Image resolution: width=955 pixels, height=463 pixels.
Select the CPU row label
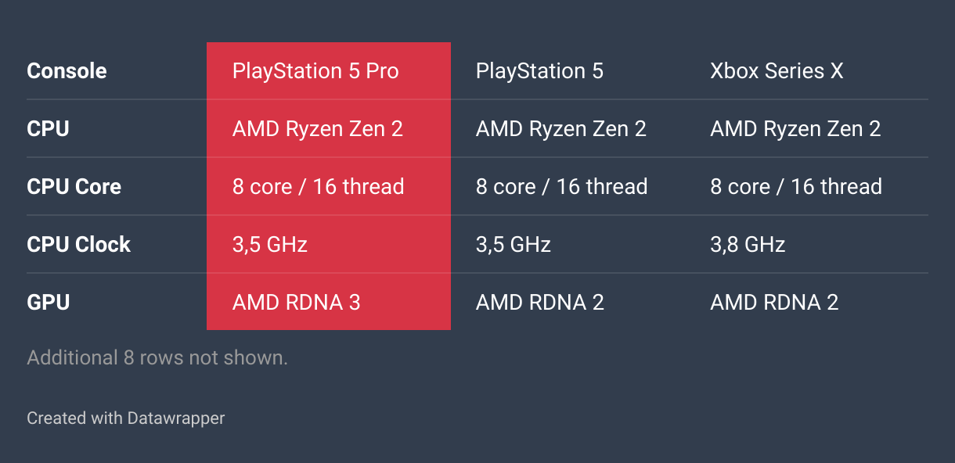(48, 129)
